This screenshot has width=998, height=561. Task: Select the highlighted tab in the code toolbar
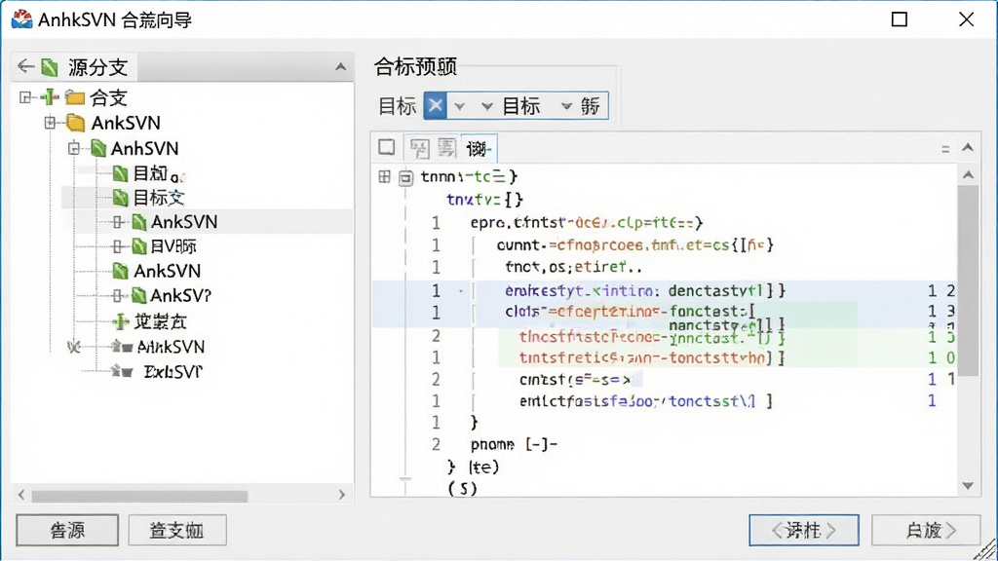tap(479, 148)
